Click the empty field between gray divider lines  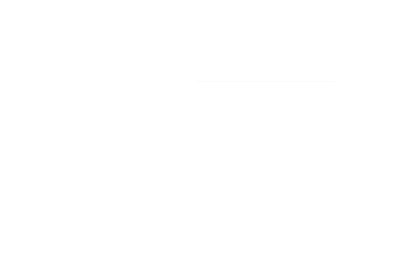coord(265,66)
